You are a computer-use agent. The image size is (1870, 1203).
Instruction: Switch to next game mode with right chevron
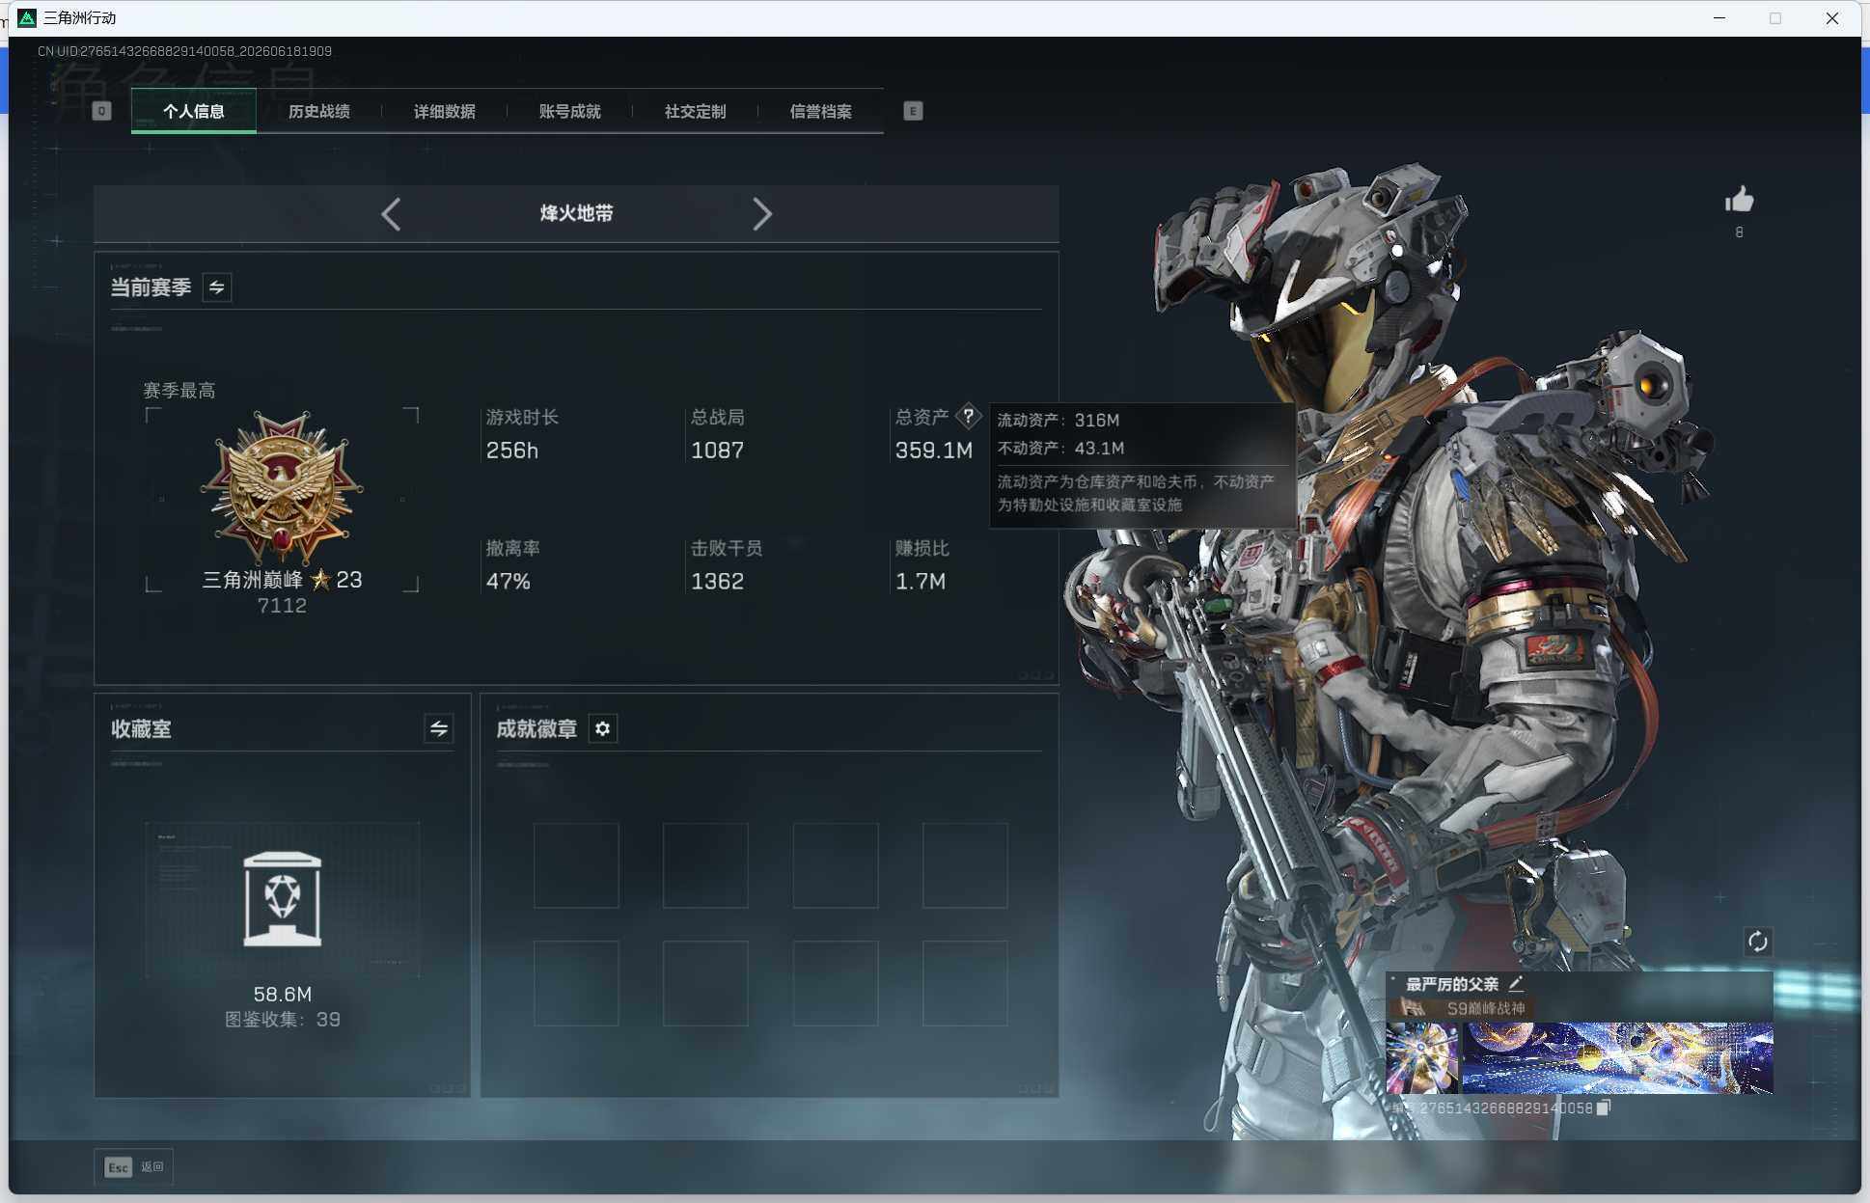[762, 214]
